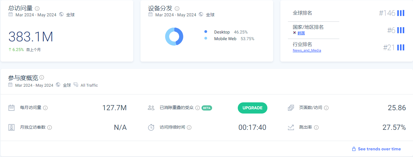Click the #21 industry rank value
This screenshot has width=413, height=157.
(389, 47)
